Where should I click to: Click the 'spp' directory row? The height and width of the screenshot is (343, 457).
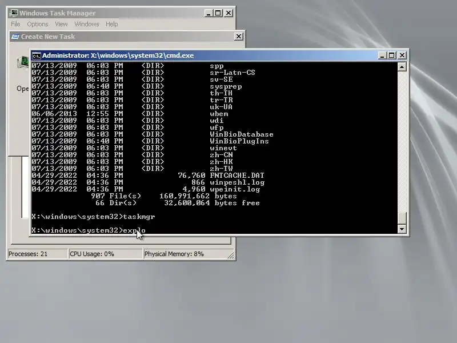click(x=127, y=66)
